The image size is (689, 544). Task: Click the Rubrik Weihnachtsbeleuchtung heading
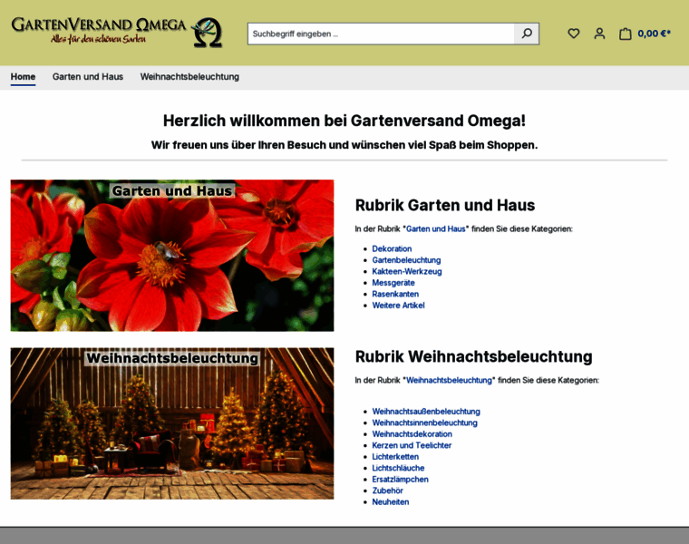473,357
